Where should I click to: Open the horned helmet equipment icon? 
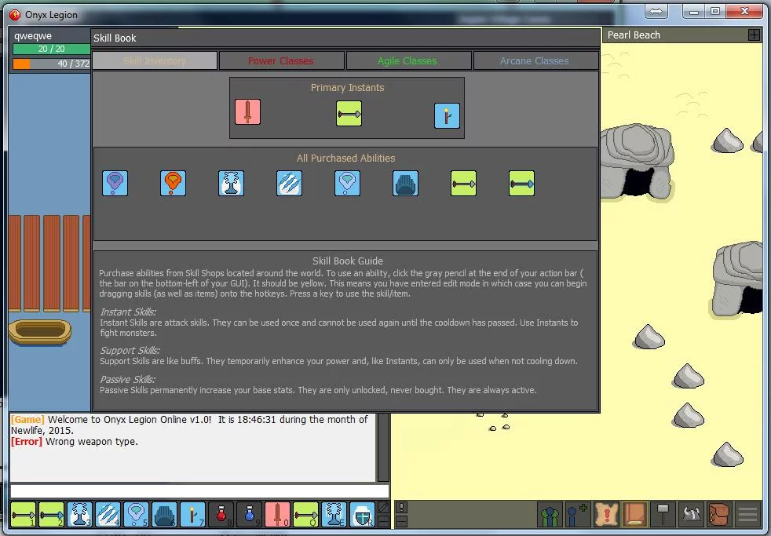coord(691,515)
